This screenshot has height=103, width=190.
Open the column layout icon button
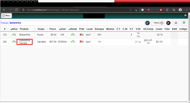coord(176,23)
